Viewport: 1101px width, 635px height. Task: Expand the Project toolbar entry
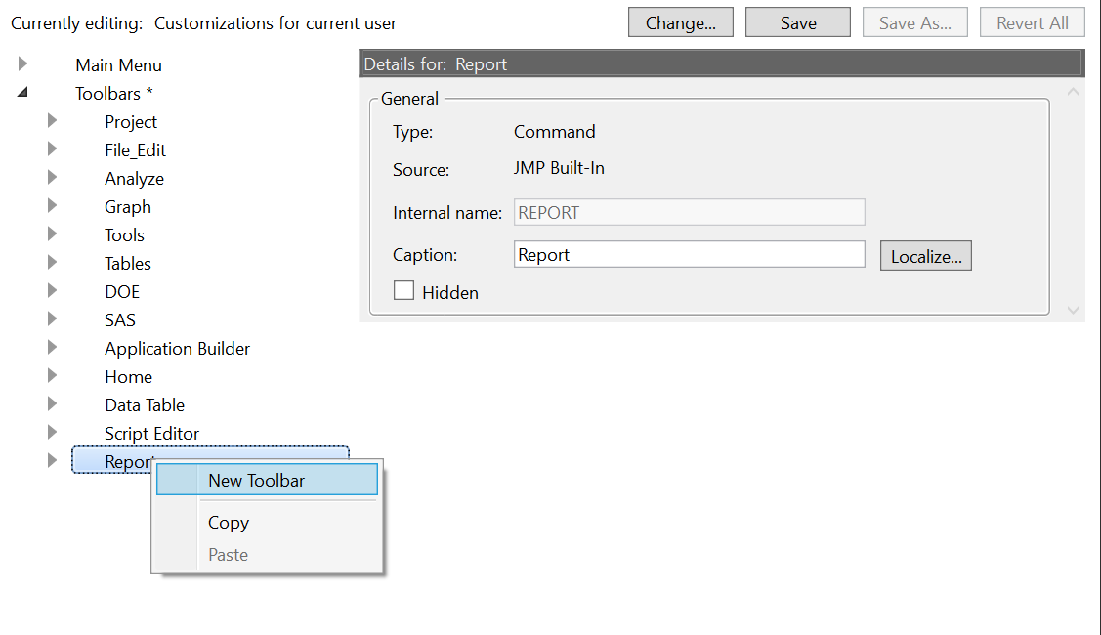click(53, 121)
